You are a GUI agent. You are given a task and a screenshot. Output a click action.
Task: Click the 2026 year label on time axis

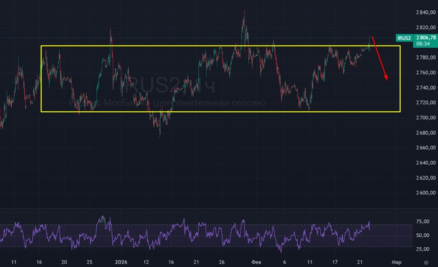click(121, 262)
